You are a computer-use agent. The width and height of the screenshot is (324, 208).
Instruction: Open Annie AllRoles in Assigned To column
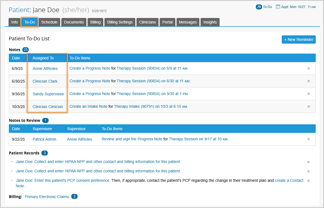click(45, 69)
